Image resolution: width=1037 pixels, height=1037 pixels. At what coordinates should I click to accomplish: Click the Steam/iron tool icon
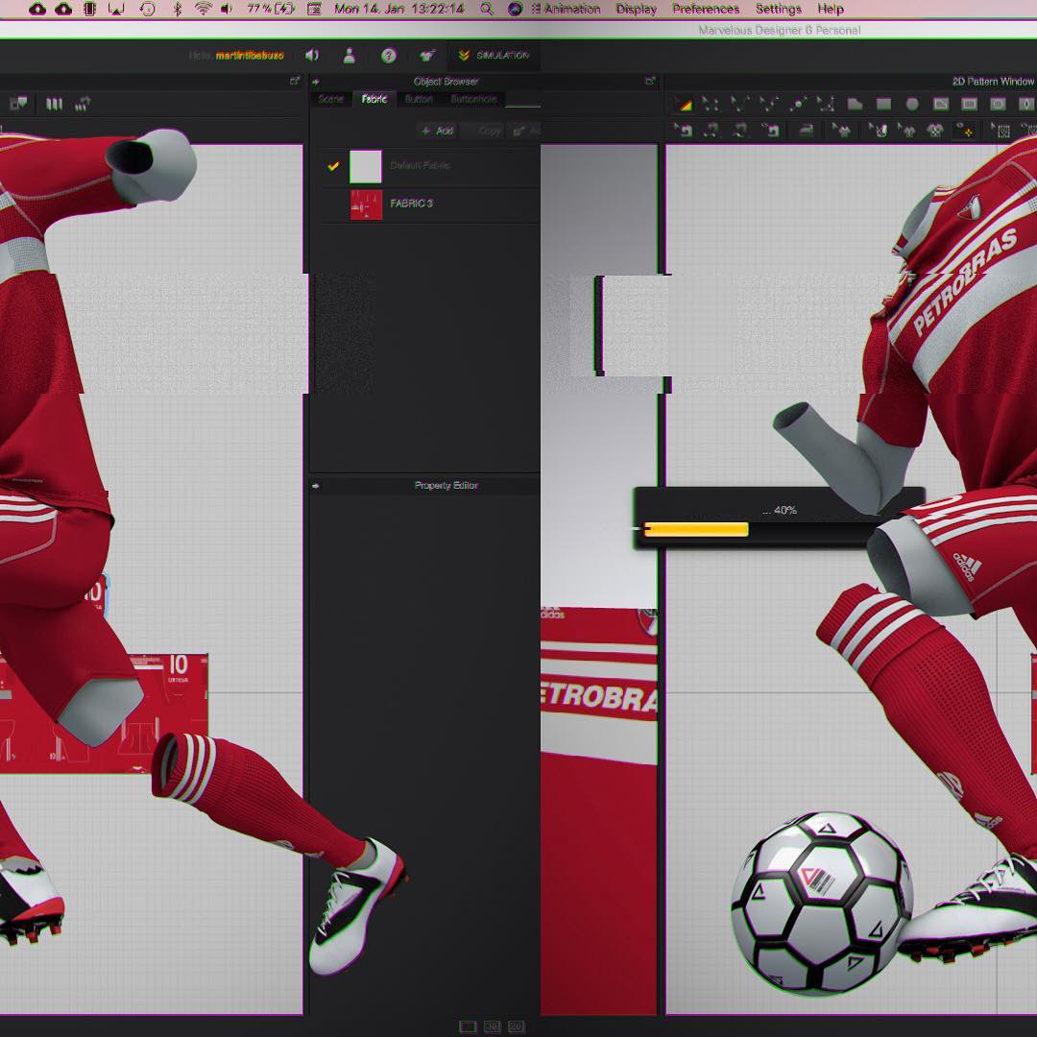(x=806, y=131)
